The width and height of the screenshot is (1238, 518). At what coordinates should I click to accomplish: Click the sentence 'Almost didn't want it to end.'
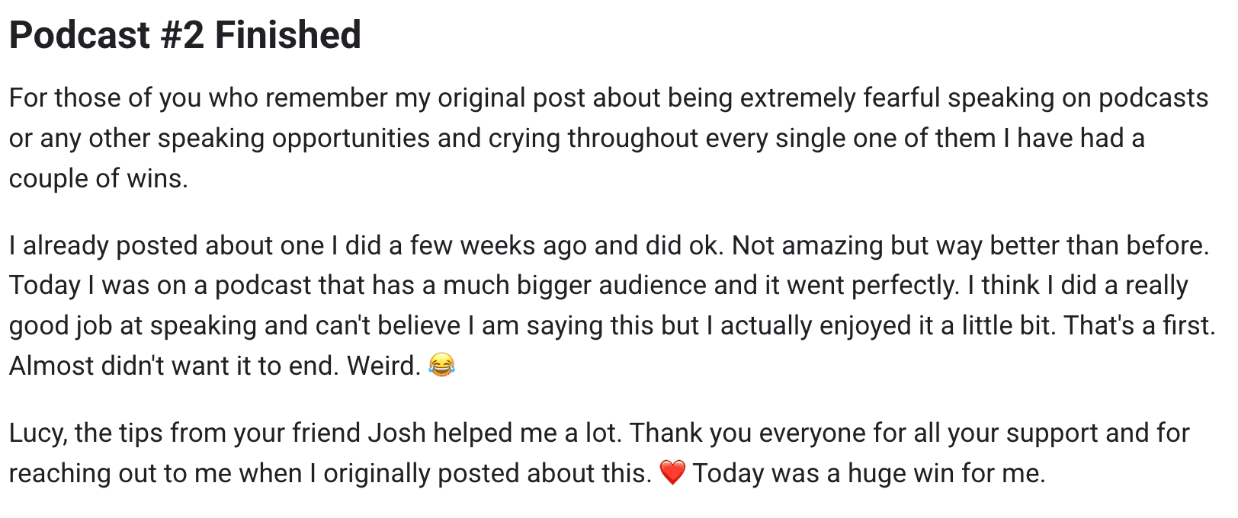(174, 366)
